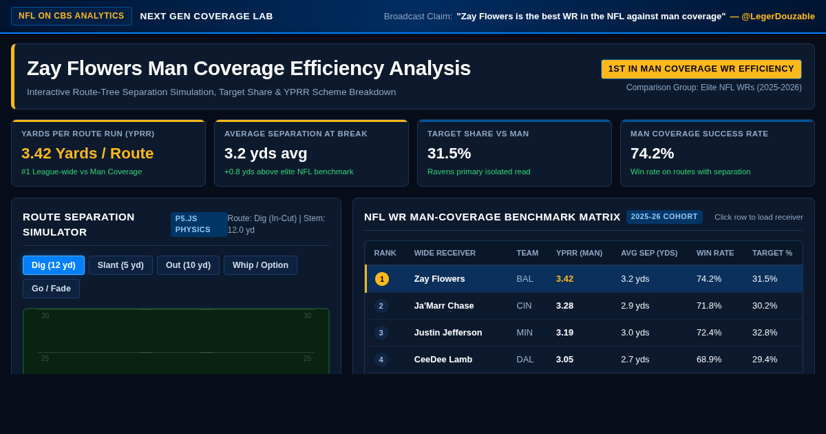
Task: Click the 3.28 YPRR value for Ja'Marr Chase
Action: click(x=564, y=306)
